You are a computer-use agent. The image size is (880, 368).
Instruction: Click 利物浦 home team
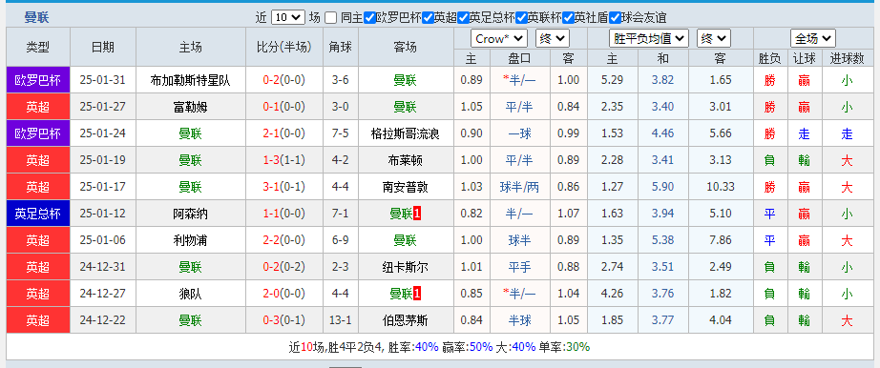[x=191, y=240]
